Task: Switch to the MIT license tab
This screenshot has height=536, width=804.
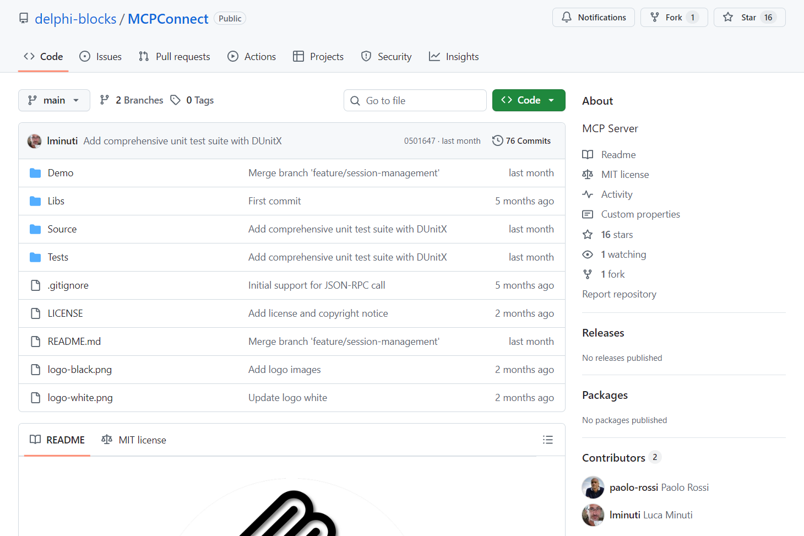Action: [134, 440]
